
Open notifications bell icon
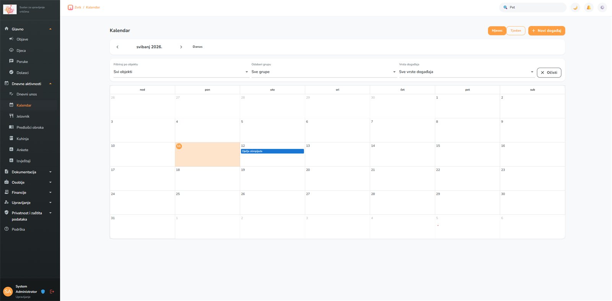pos(589,7)
